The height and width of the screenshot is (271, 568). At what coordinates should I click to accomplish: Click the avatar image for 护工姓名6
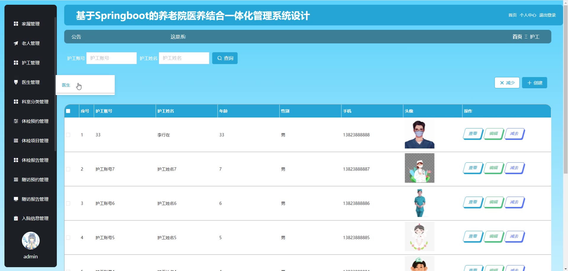coord(419,202)
